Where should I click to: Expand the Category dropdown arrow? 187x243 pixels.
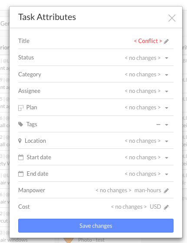[167, 75]
